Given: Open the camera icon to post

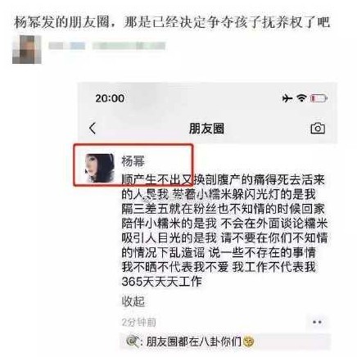Looking at the screenshot, I should click(x=318, y=128).
